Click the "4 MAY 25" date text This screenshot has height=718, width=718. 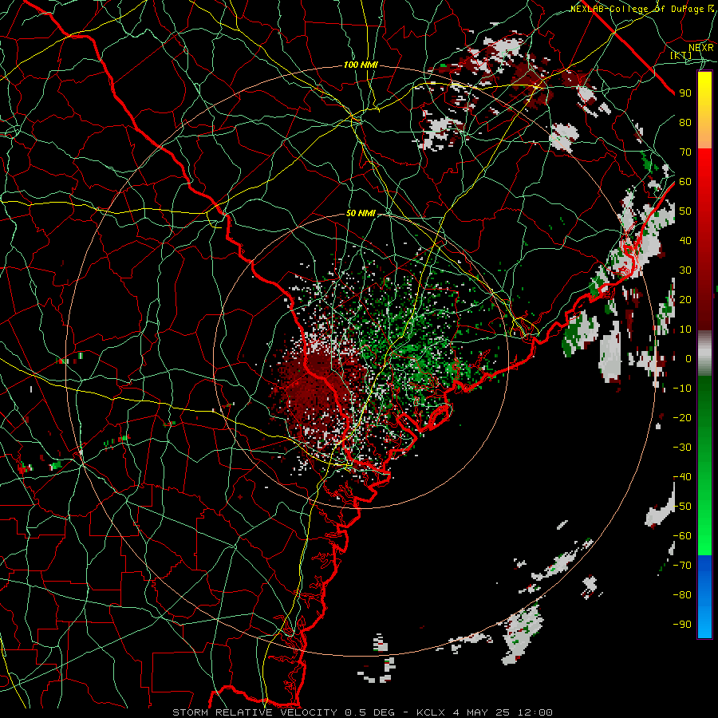[482, 712]
